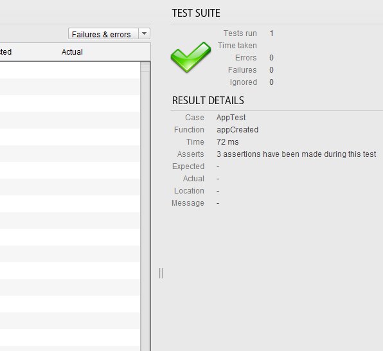Click the assertions made message text
The height and width of the screenshot is (351, 383).
click(296, 154)
